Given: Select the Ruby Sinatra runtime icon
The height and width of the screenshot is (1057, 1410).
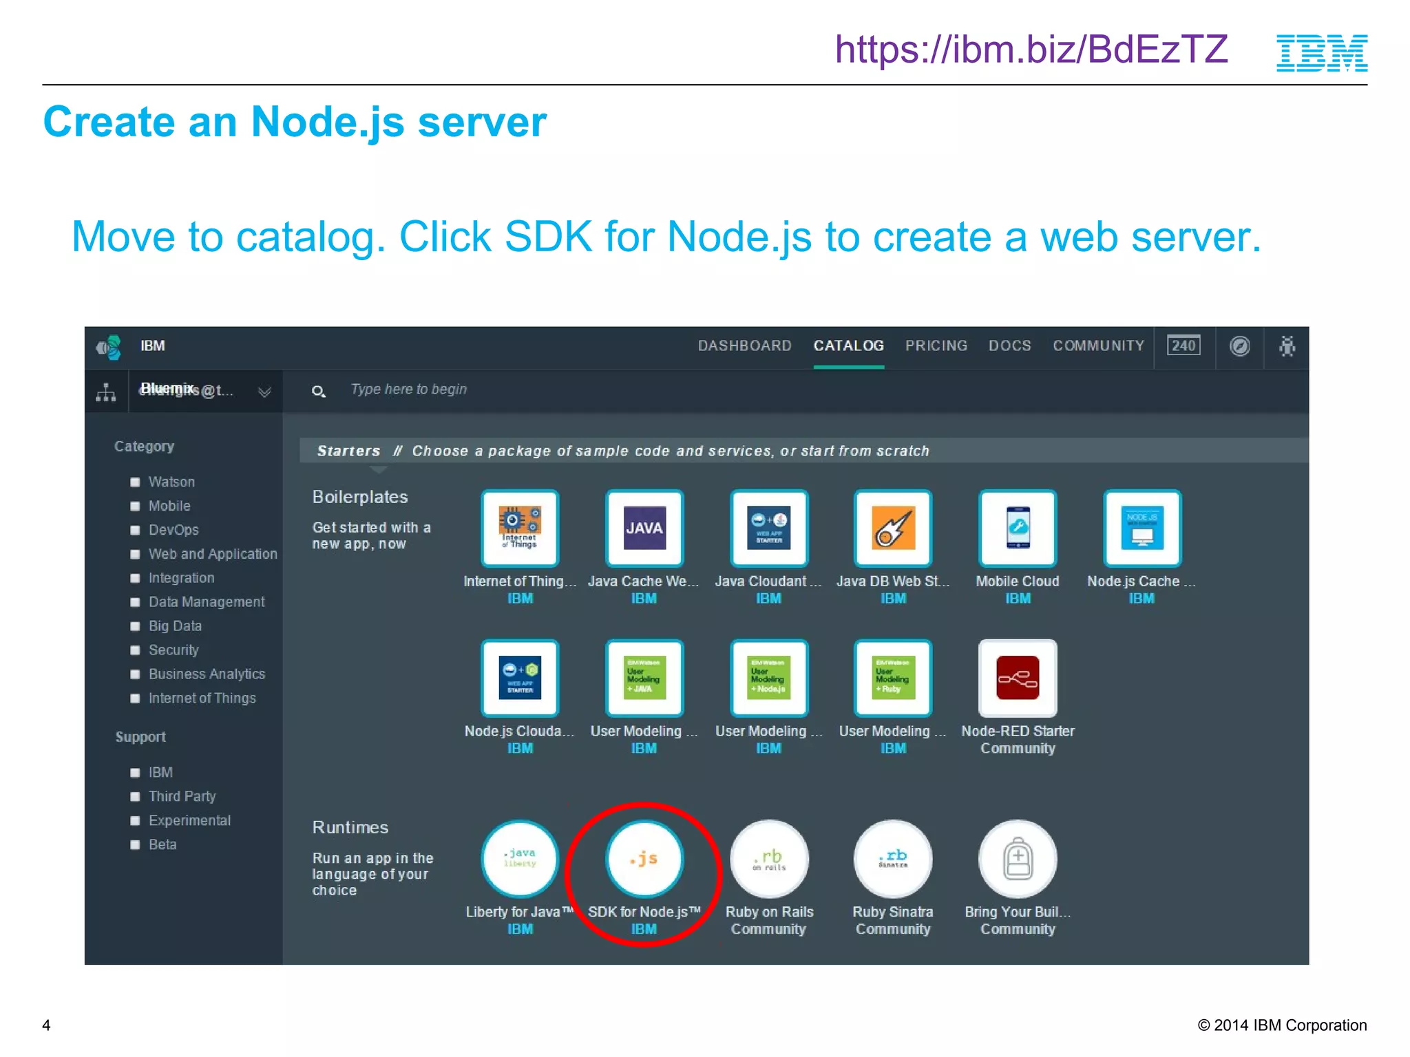Looking at the screenshot, I should point(893,859).
